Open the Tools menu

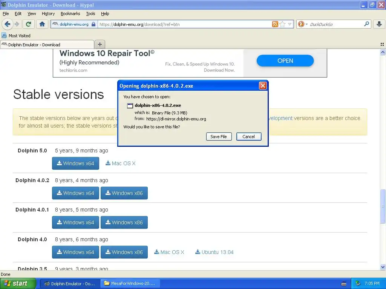(x=90, y=14)
